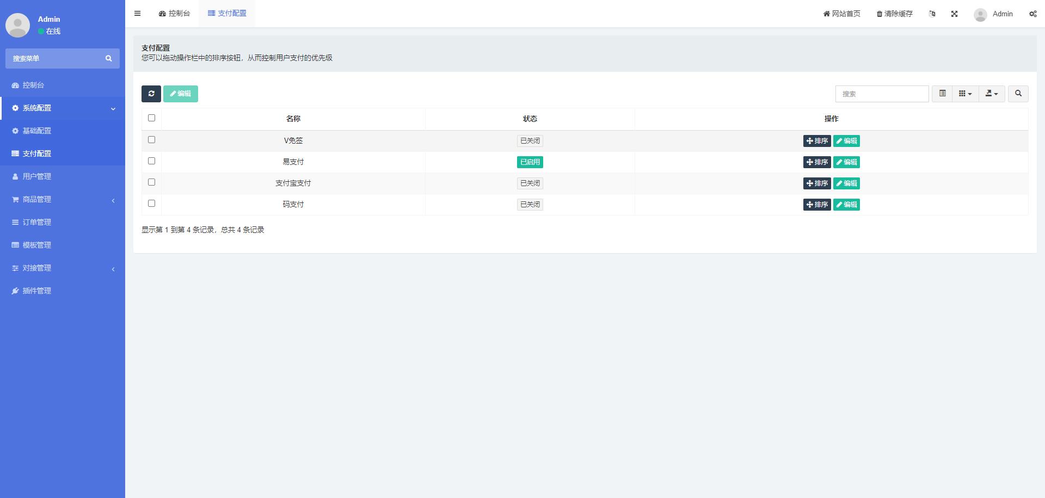The height and width of the screenshot is (498, 1045).
Task: Click the 已启用 status toggle for 易支付
Action: (530, 162)
